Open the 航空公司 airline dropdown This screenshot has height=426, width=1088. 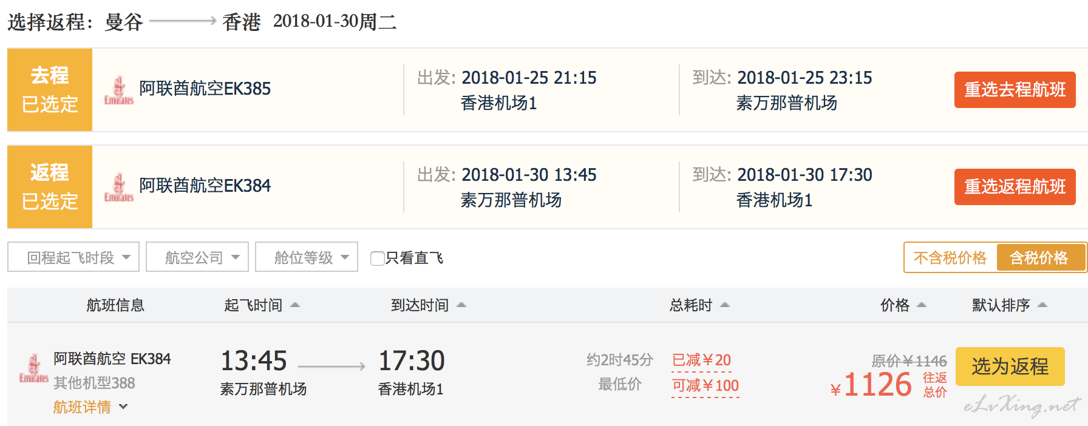pos(197,257)
